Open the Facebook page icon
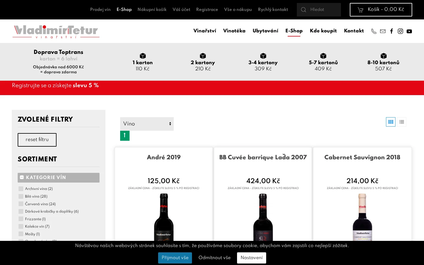The width and height of the screenshot is (424, 265). 392,31
